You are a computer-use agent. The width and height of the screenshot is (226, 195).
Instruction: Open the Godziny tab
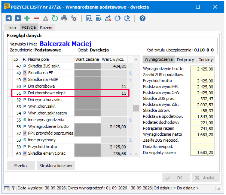(x=205, y=60)
